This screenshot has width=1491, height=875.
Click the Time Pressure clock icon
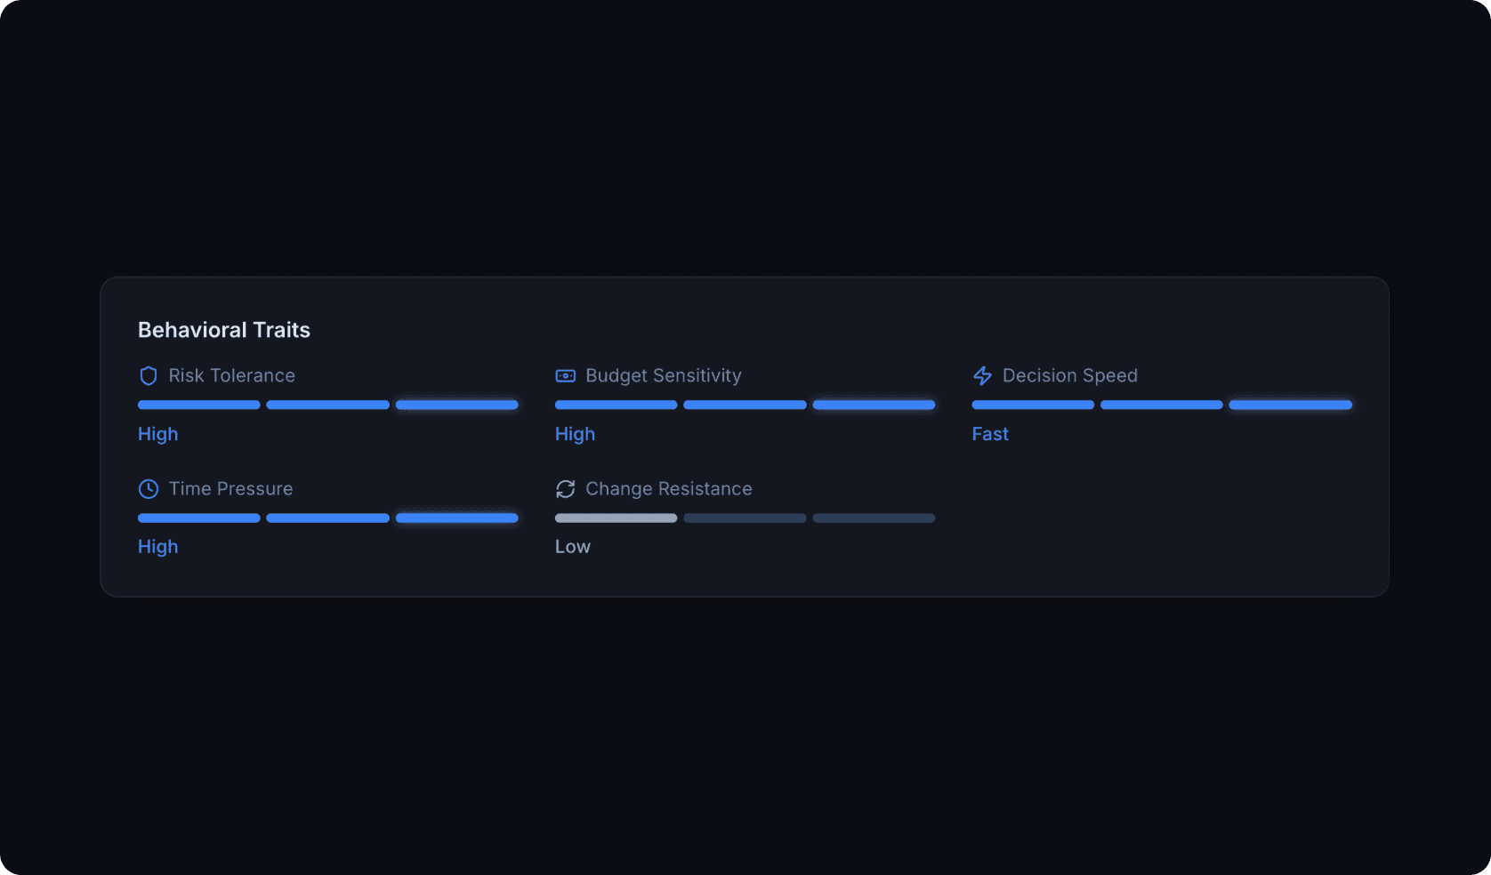pyautogui.click(x=149, y=489)
